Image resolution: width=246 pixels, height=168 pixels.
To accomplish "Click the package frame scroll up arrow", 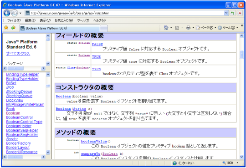I will coord(48,36).
